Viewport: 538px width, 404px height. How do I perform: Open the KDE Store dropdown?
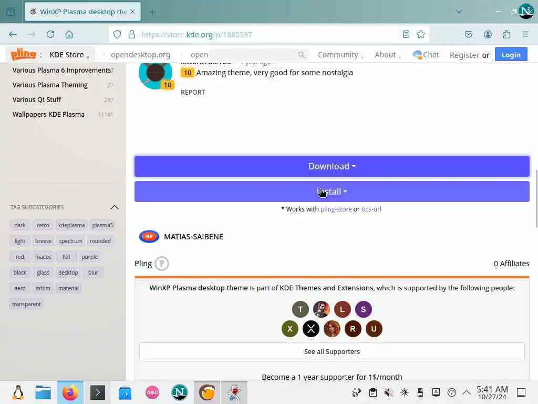coord(69,55)
